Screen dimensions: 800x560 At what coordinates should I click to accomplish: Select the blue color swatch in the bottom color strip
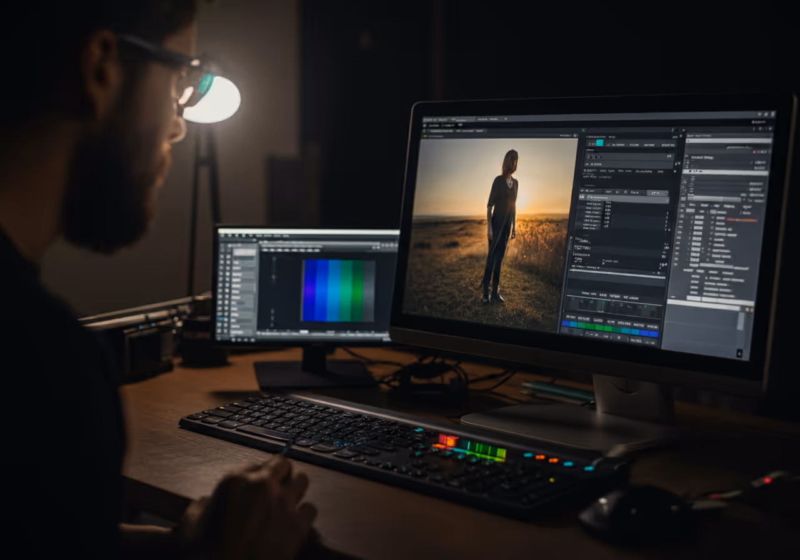click(566, 324)
